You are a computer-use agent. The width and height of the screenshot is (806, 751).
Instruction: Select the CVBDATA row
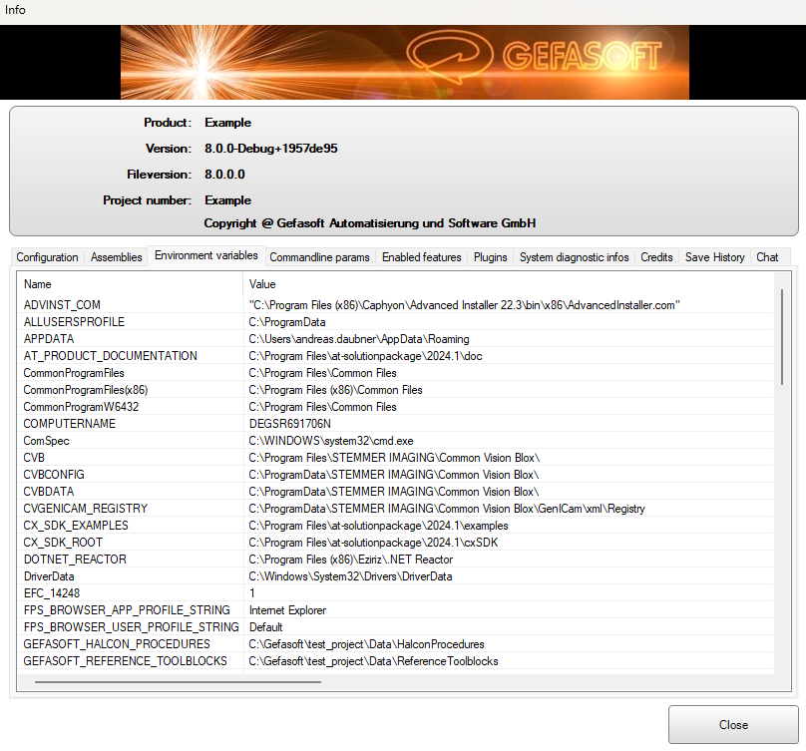[395, 492]
